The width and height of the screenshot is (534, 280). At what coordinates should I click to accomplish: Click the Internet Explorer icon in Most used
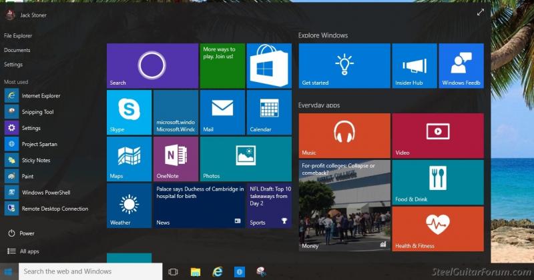pos(11,95)
